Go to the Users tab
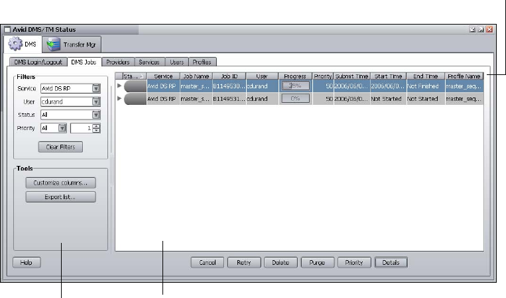 (177, 62)
